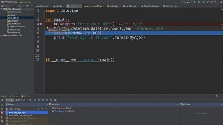Select variables.py in the project tree
The width and height of the screenshot is (223, 125).
tap(15, 30)
